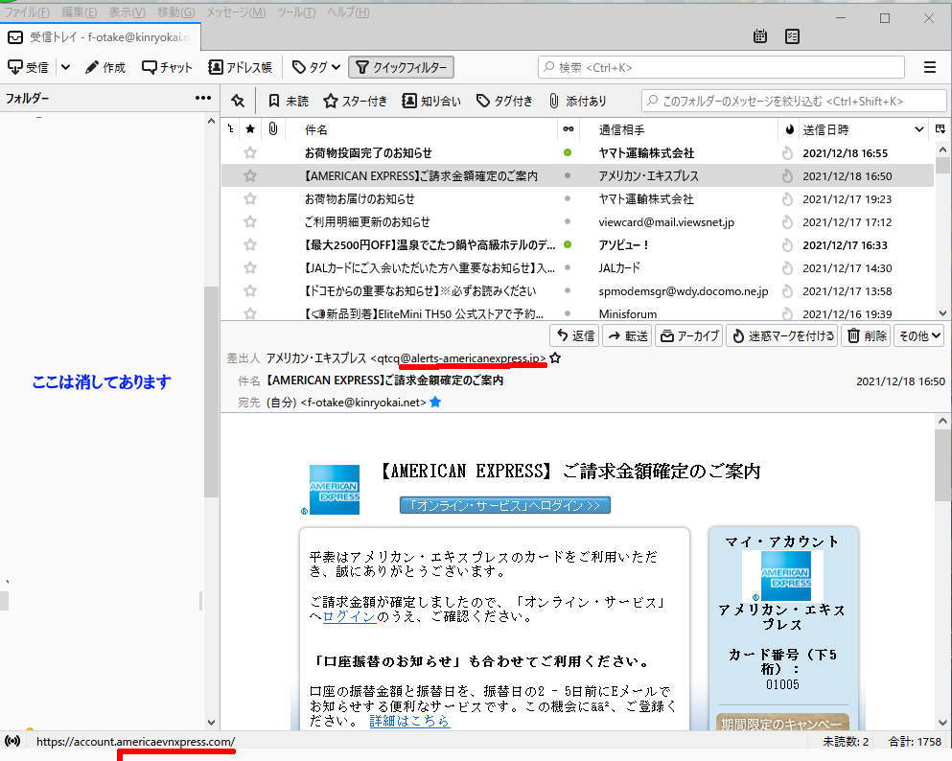Open the 移動 menu
Screen dimensions: 952x761
click(x=176, y=12)
